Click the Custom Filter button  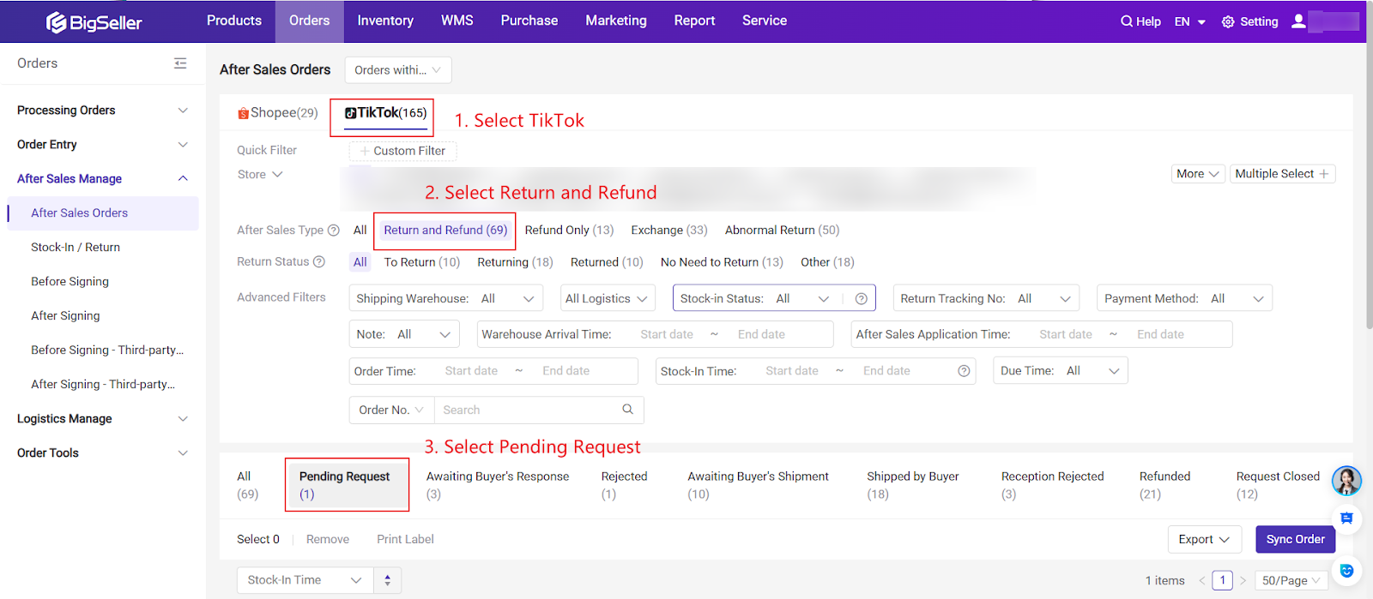pos(402,151)
